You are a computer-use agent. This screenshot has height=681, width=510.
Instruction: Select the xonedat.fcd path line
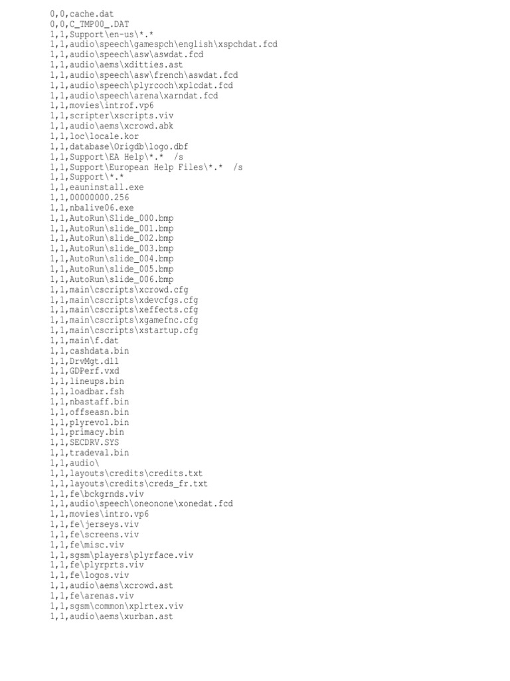click(x=141, y=504)
